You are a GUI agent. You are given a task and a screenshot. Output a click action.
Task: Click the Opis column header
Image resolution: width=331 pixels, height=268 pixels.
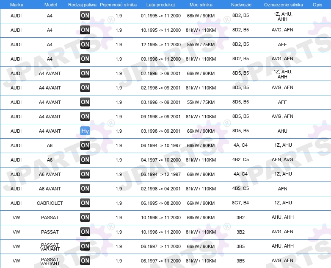(x=317, y=5)
